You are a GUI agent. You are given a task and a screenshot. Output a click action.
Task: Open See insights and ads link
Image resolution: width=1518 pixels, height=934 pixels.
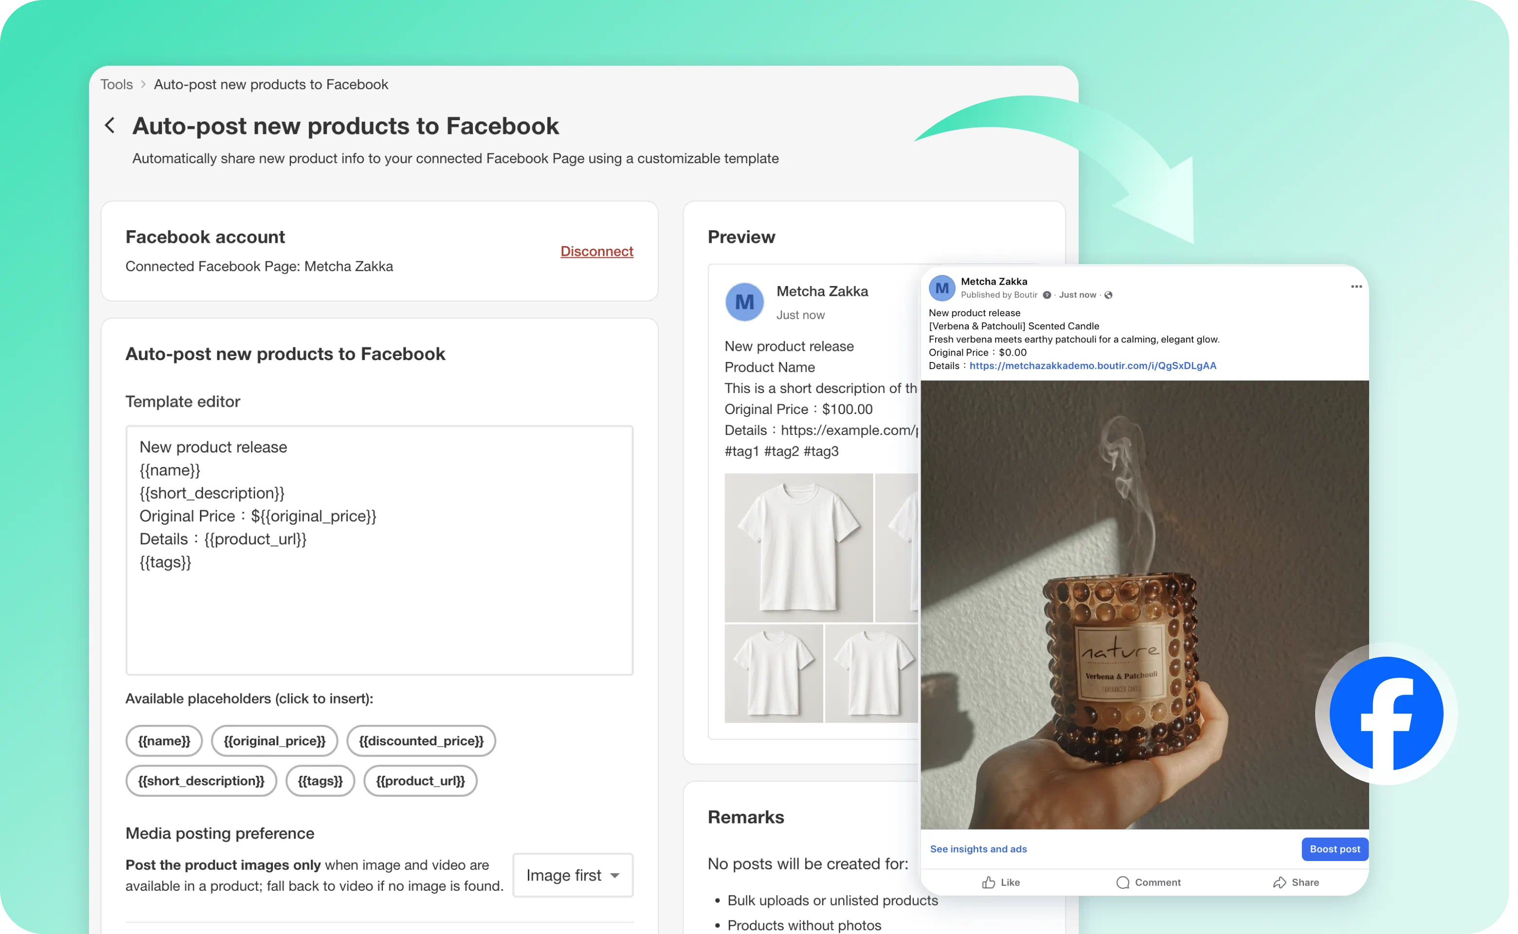(978, 849)
